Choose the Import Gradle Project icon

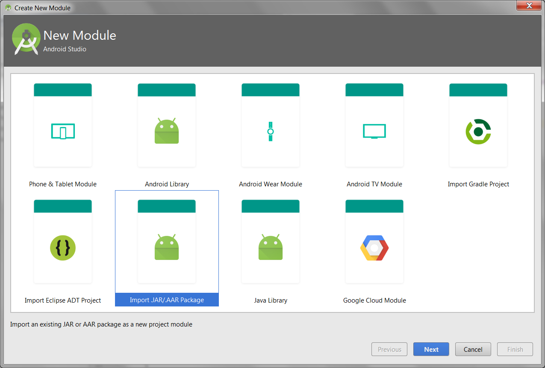478,132
